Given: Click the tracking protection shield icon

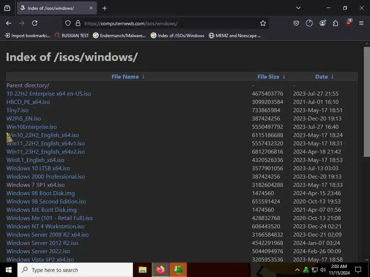Looking at the screenshot, I should click(68, 23).
